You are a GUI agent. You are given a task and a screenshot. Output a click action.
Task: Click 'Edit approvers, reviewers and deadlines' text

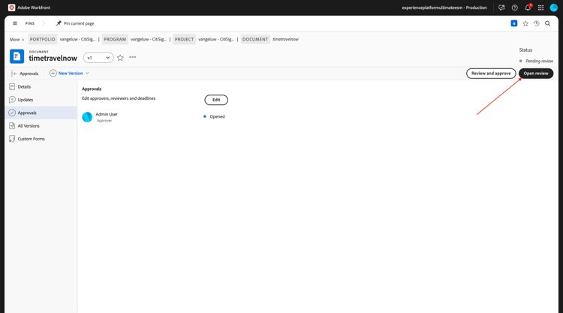pos(119,98)
